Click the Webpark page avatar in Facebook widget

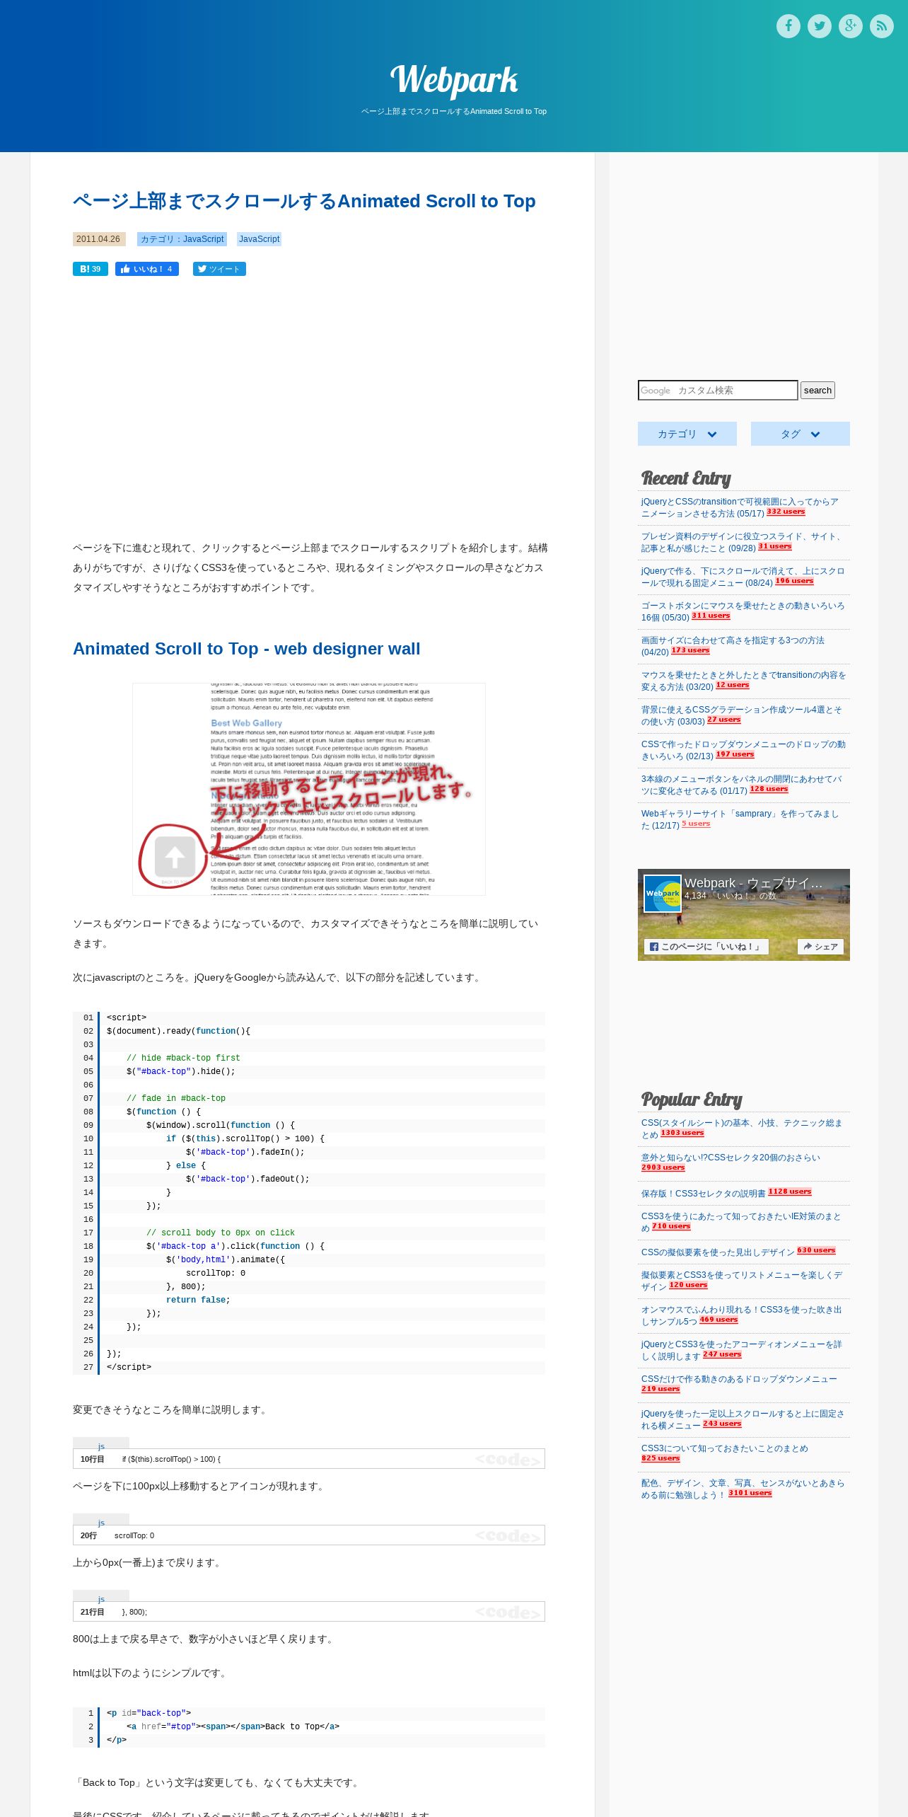[x=663, y=894]
